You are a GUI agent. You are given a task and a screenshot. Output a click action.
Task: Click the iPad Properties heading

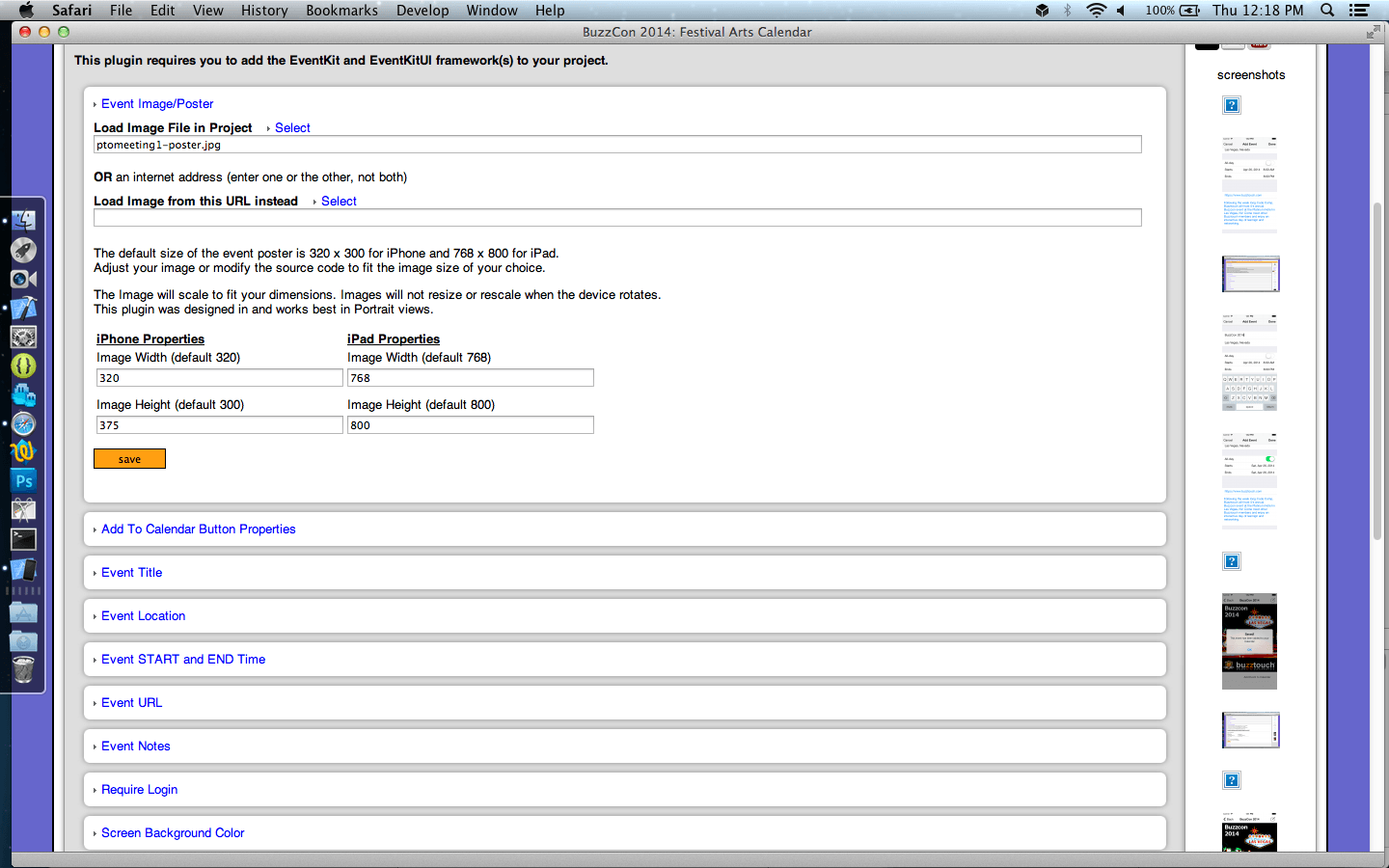click(394, 339)
